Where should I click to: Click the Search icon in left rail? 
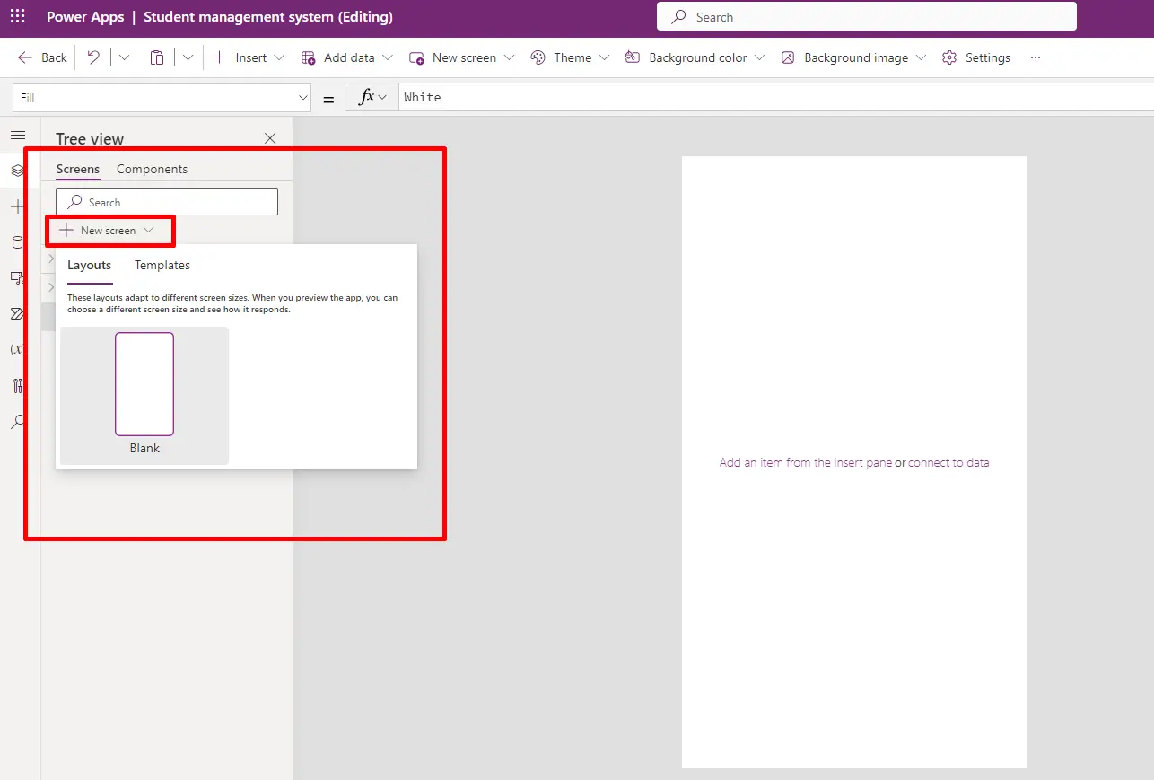(17, 421)
